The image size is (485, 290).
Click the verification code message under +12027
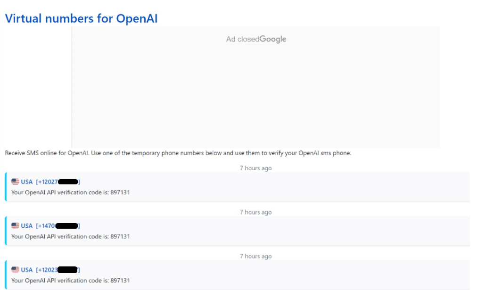tap(70, 192)
